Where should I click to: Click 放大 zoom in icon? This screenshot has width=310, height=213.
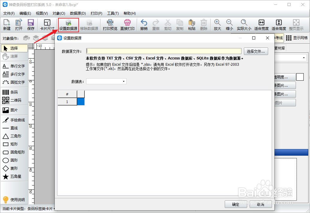pyautogui.click(x=217, y=25)
